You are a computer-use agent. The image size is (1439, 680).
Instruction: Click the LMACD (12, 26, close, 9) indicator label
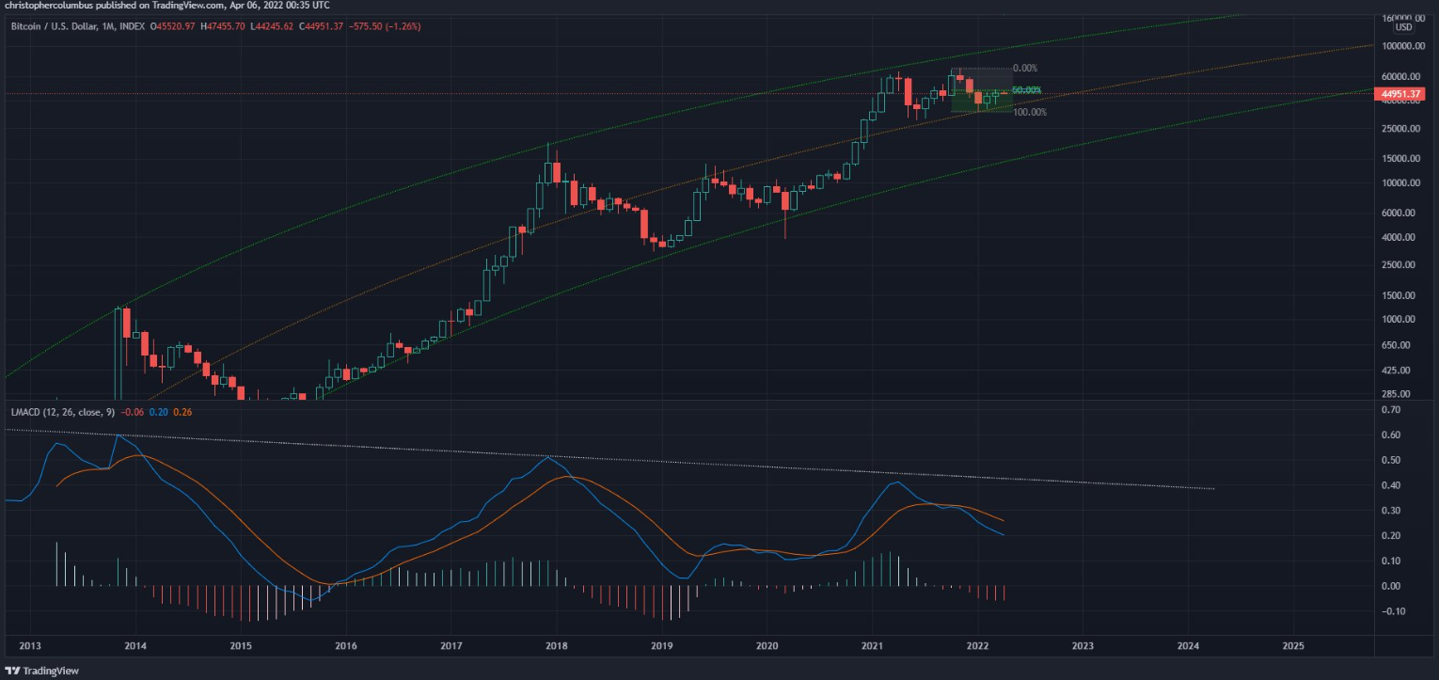tap(61, 412)
